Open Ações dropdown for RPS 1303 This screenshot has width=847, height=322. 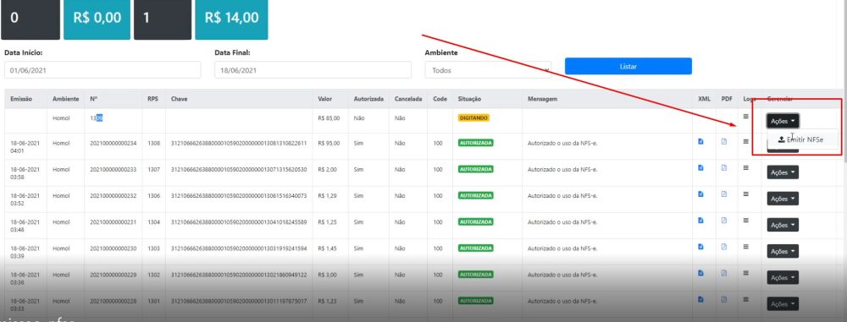coord(783,251)
